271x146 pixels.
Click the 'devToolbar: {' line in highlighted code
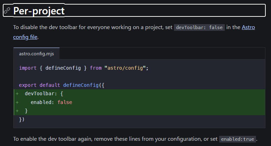tap(44, 93)
